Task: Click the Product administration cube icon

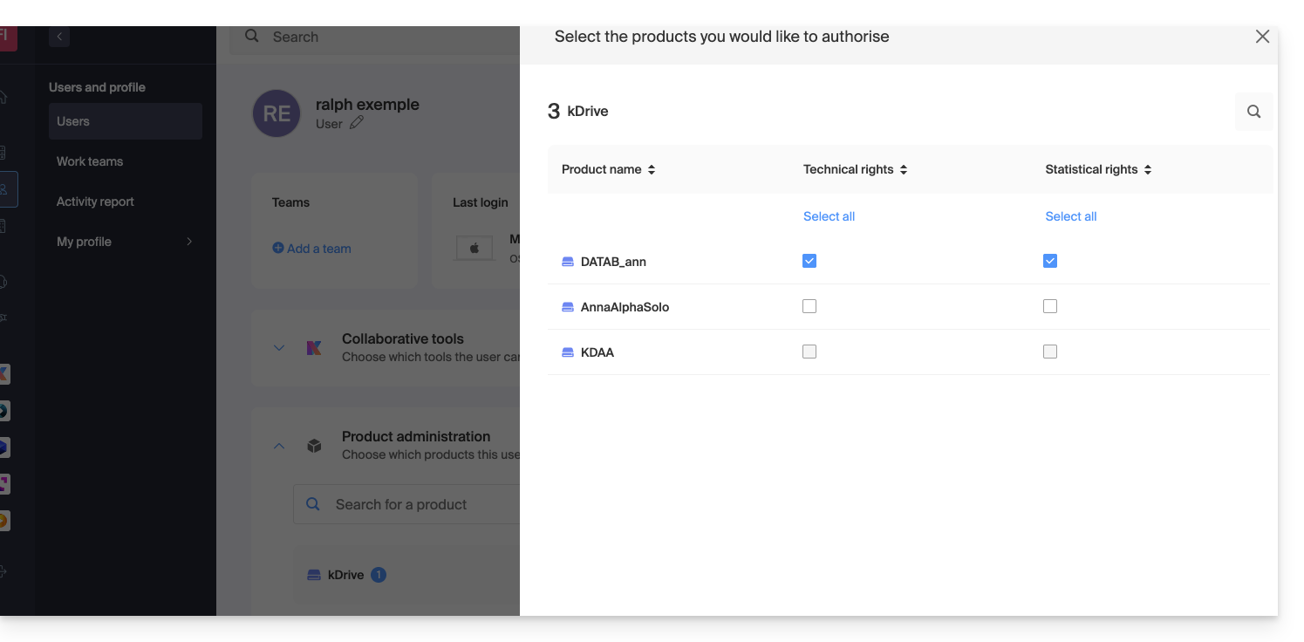Action: click(x=314, y=446)
